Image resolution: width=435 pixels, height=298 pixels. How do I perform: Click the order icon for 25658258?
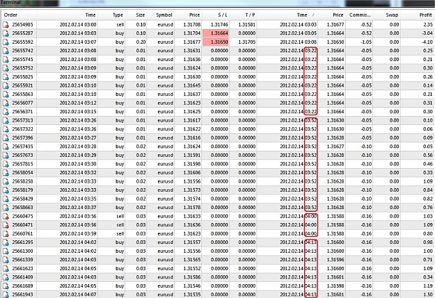coord(6,181)
